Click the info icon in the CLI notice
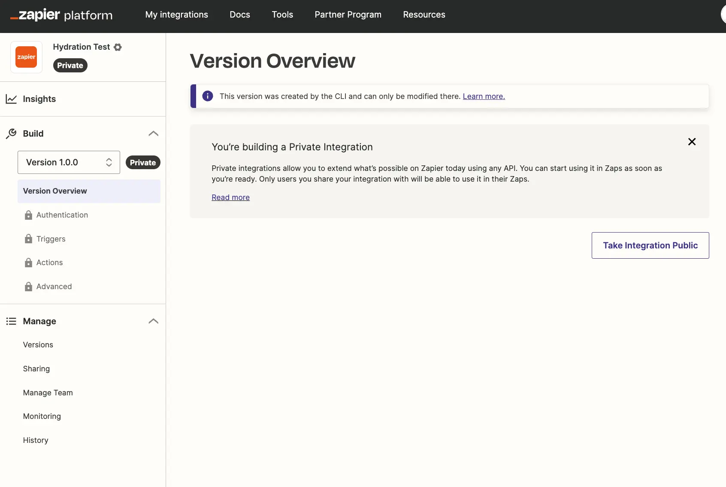The image size is (726, 487). (208, 96)
